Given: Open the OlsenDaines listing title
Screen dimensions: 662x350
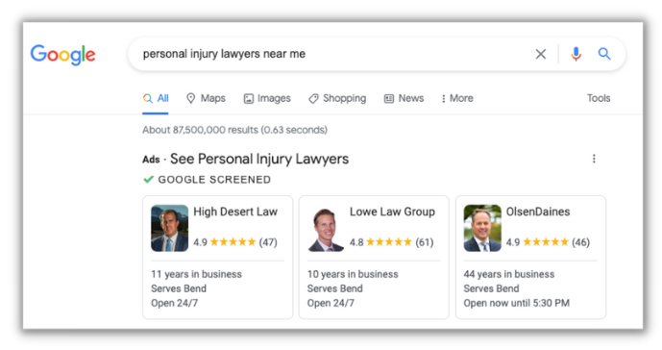Looking at the screenshot, I should click(x=538, y=212).
